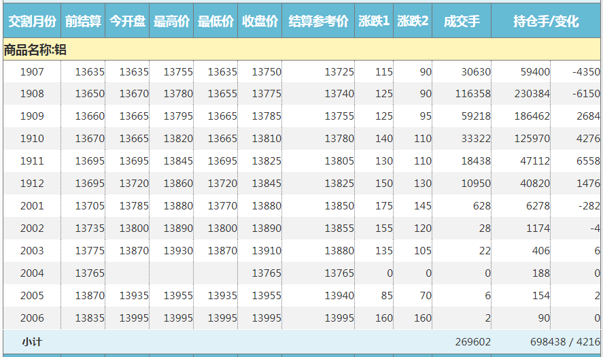The width and height of the screenshot is (603, 357).
Task: Click the subtotal volume 269602
Action: coord(472,341)
